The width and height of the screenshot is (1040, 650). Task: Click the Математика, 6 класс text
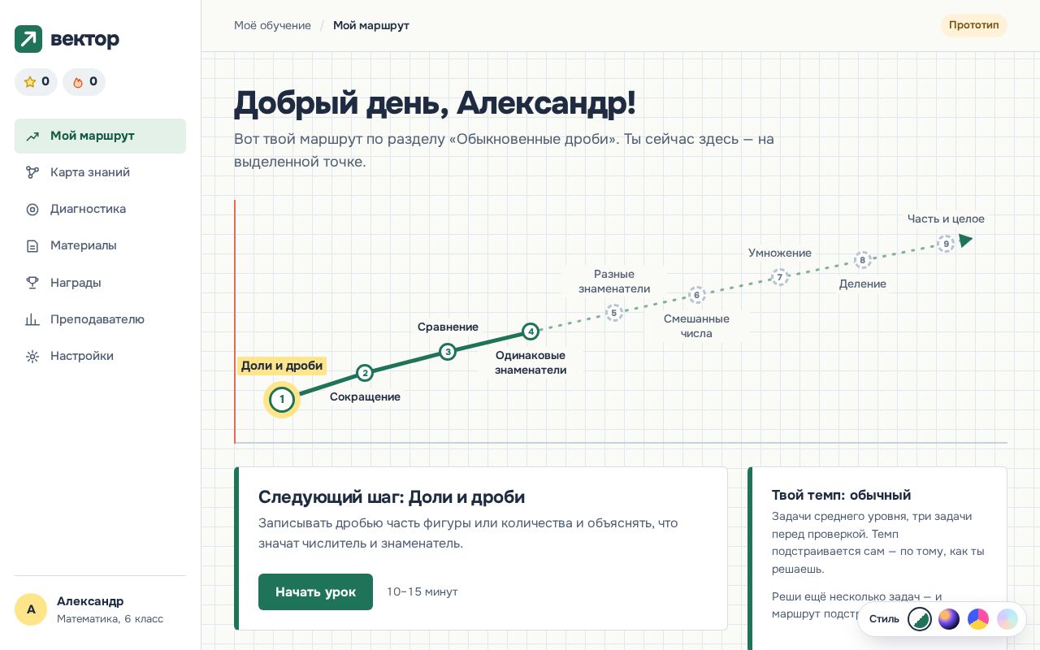point(110,619)
